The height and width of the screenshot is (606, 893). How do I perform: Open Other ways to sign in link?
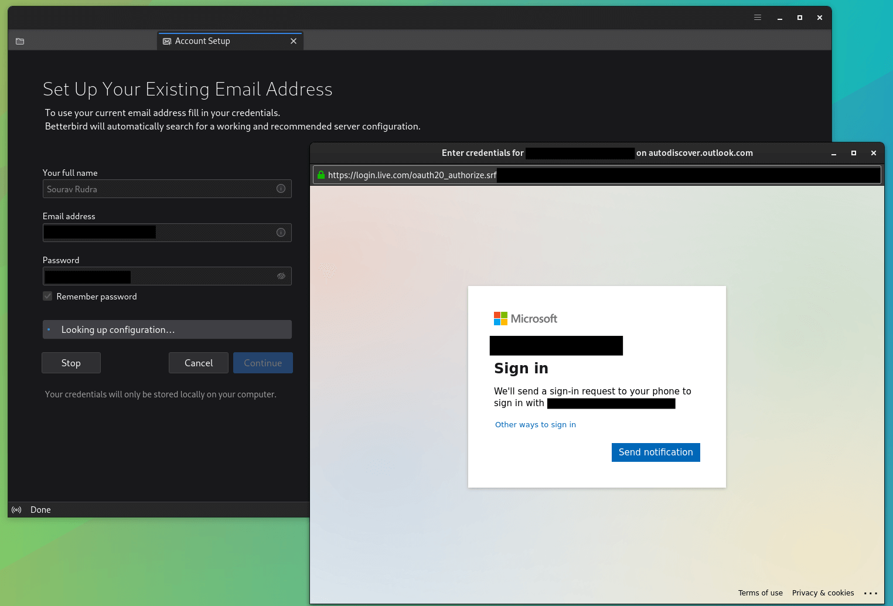point(535,425)
